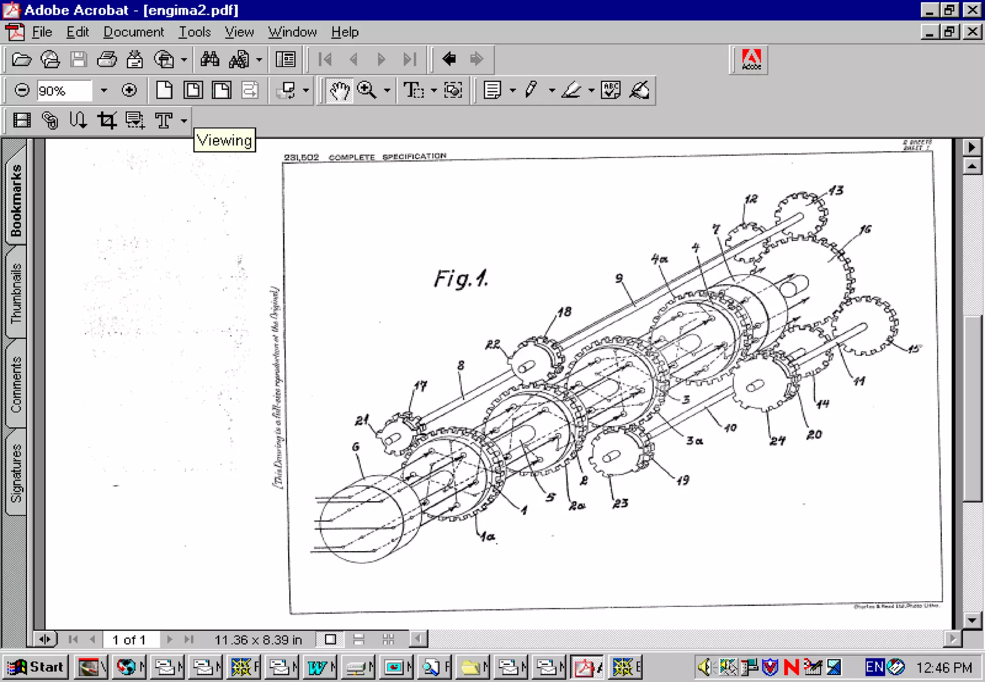Open the zoom percentage dropdown arrow
This screenshot has width=985, height=682.
(x=103, y=90)
